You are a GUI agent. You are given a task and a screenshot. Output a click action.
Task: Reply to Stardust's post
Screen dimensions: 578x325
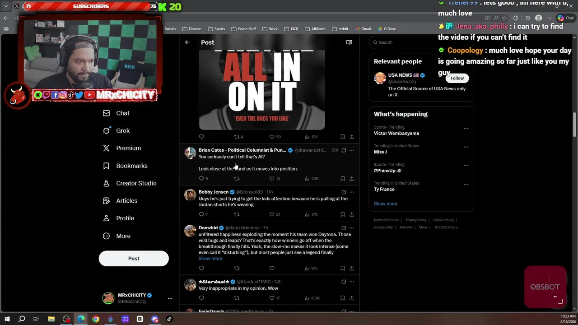[201, 298]
